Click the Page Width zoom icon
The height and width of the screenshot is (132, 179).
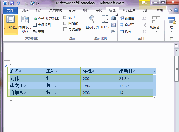(114, 31)
